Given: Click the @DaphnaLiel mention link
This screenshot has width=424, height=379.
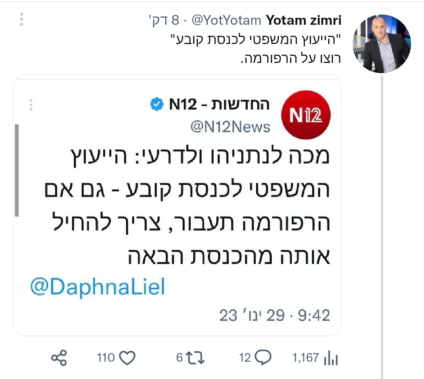Looking at the screenshot, I should (x=97, y=287).
